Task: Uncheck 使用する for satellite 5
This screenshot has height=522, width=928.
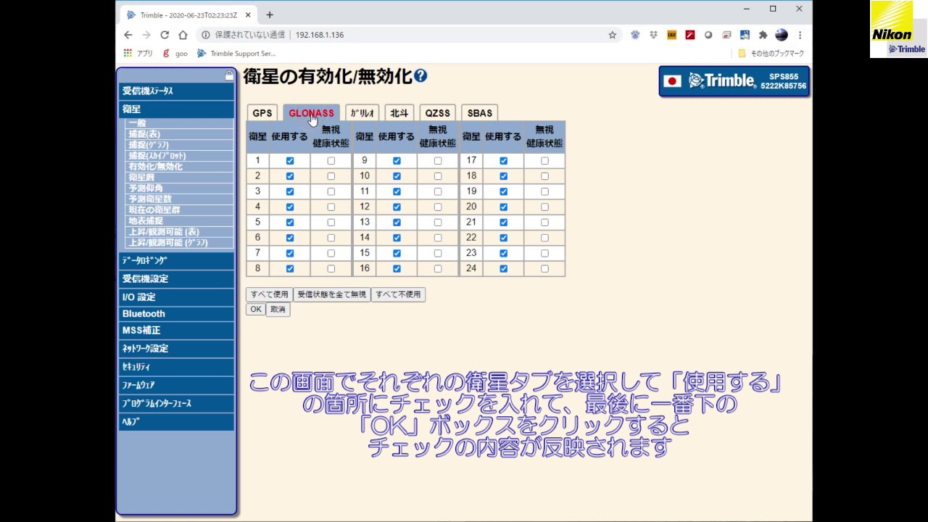Action: click(290, 223)
